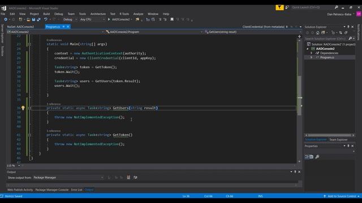Expand the Program.cs node
This screenshot has width=362, height=203.
(312, 58)
